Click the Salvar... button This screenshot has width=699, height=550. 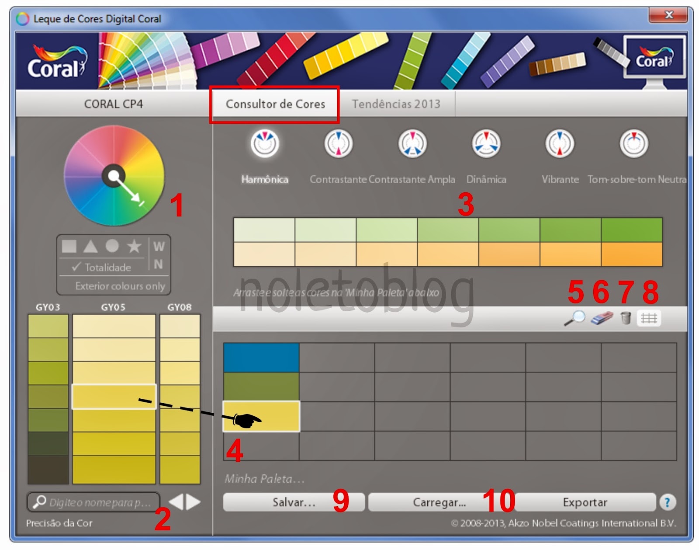coord(294,502)
